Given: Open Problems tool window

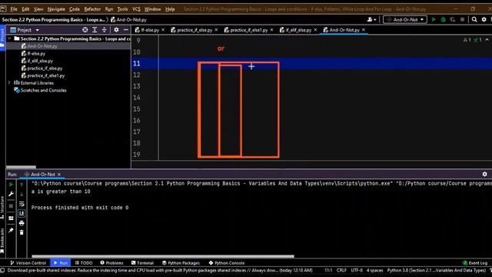Looking at the screenshot, I should coord(111,263).
